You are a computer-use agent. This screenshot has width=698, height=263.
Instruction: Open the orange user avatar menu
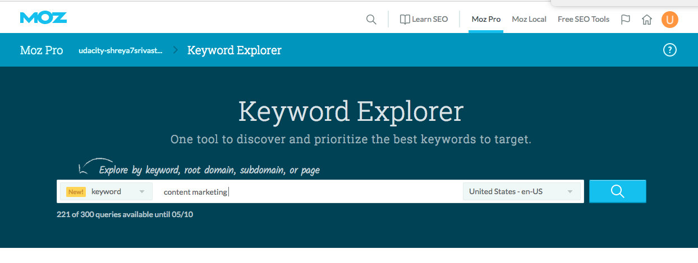670,20
